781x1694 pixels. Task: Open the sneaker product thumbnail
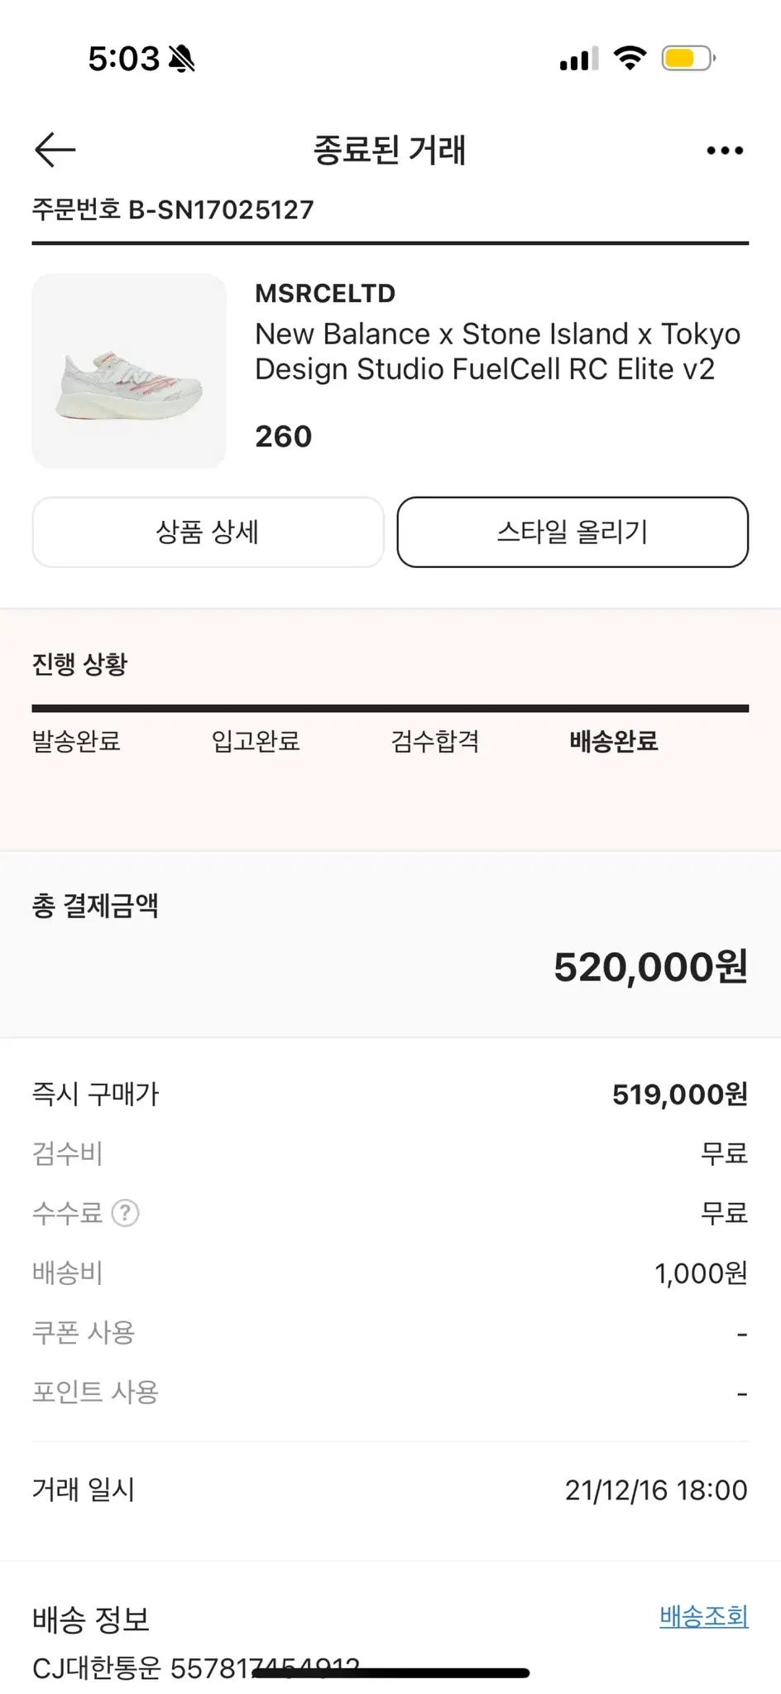(129, 371)
